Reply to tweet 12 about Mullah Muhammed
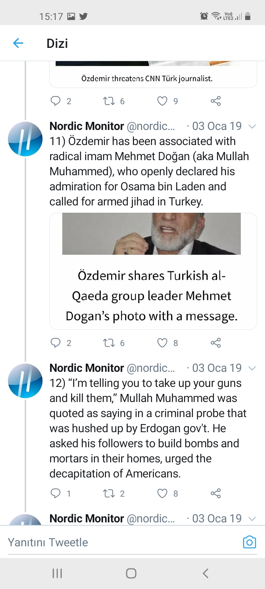 55,493
